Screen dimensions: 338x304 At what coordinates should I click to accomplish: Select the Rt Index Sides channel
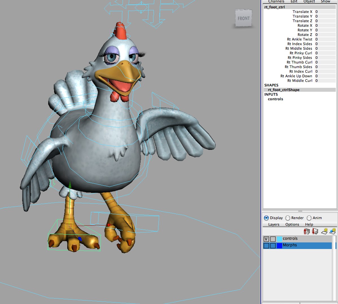pyautogui.click(x=300, y=44)
